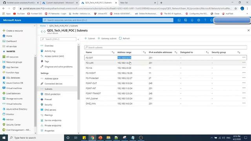This screenshot has height=141, width=251.
Task: Refresh the subnets list
Action: tap(124, 38)
